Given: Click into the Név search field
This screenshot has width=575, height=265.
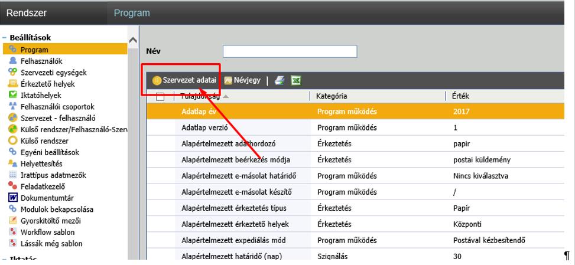Looking at the screenshot, I should click(290, 51).
